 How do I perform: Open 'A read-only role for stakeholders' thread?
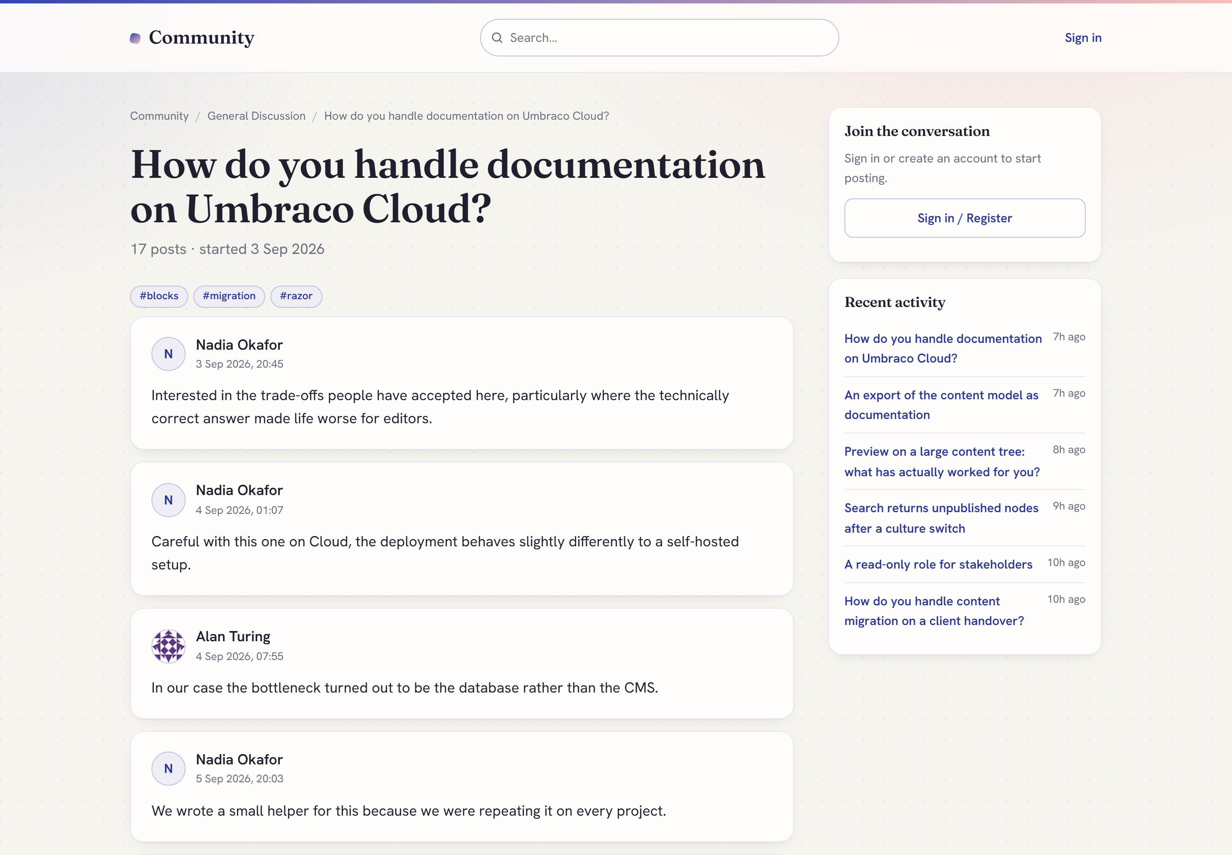(x=938, y=564)
